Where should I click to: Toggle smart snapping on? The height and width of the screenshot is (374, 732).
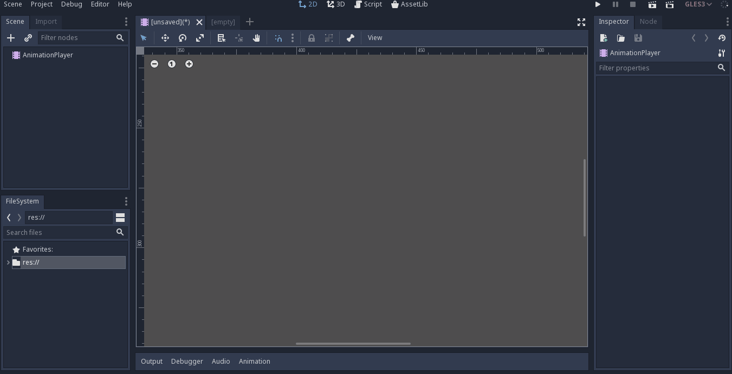(278, 38)
